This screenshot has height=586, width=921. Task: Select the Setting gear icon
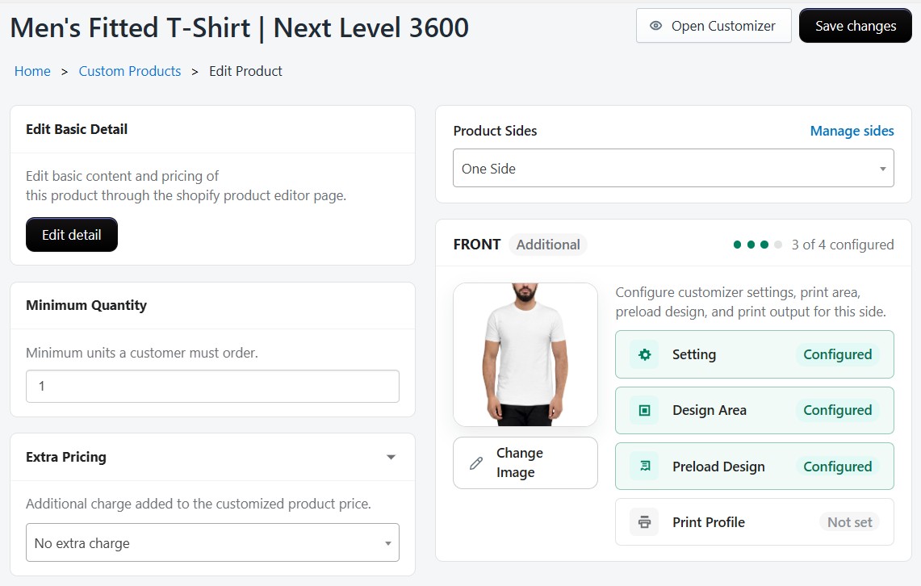click(643, 354)
